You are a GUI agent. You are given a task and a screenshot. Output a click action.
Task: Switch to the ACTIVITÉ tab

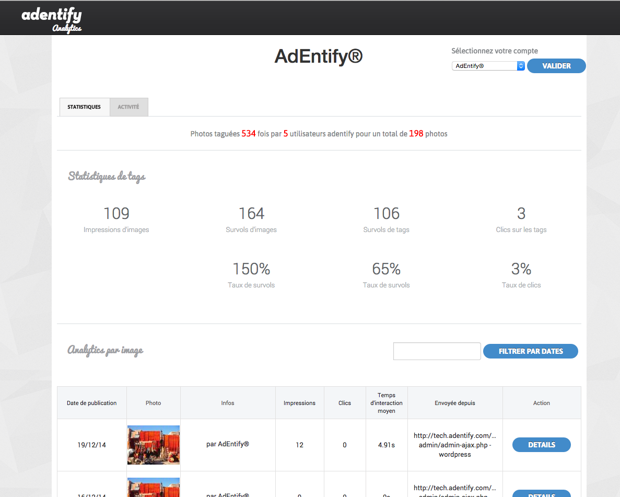point(128,107)
